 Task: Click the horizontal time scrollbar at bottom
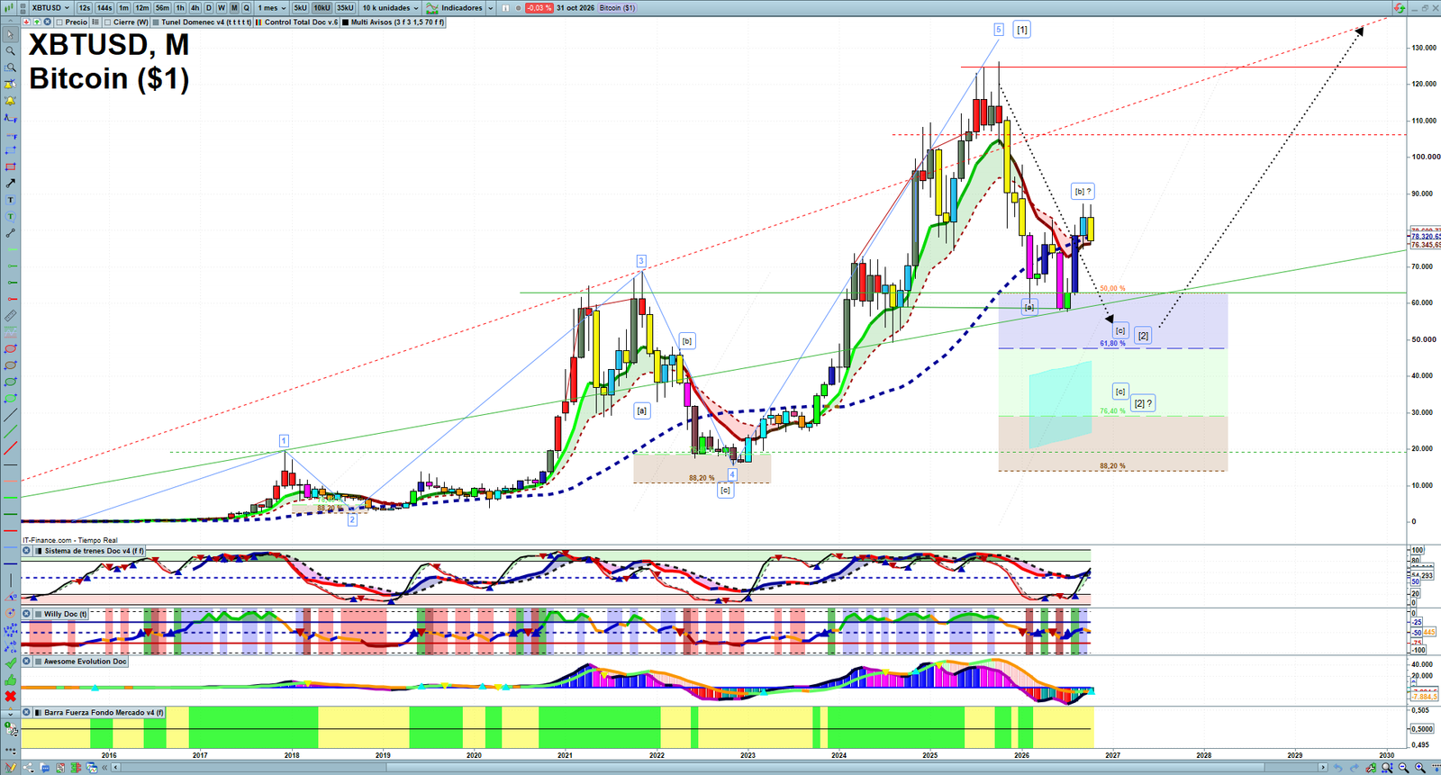tap(720, 768)
